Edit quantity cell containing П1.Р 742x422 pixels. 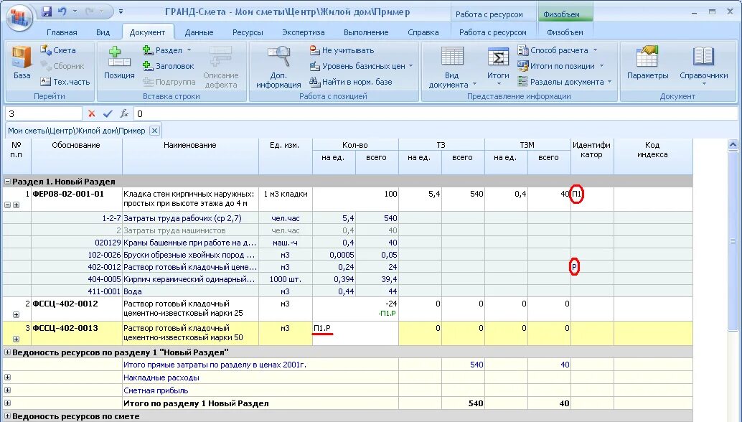(x=355, y=333)
